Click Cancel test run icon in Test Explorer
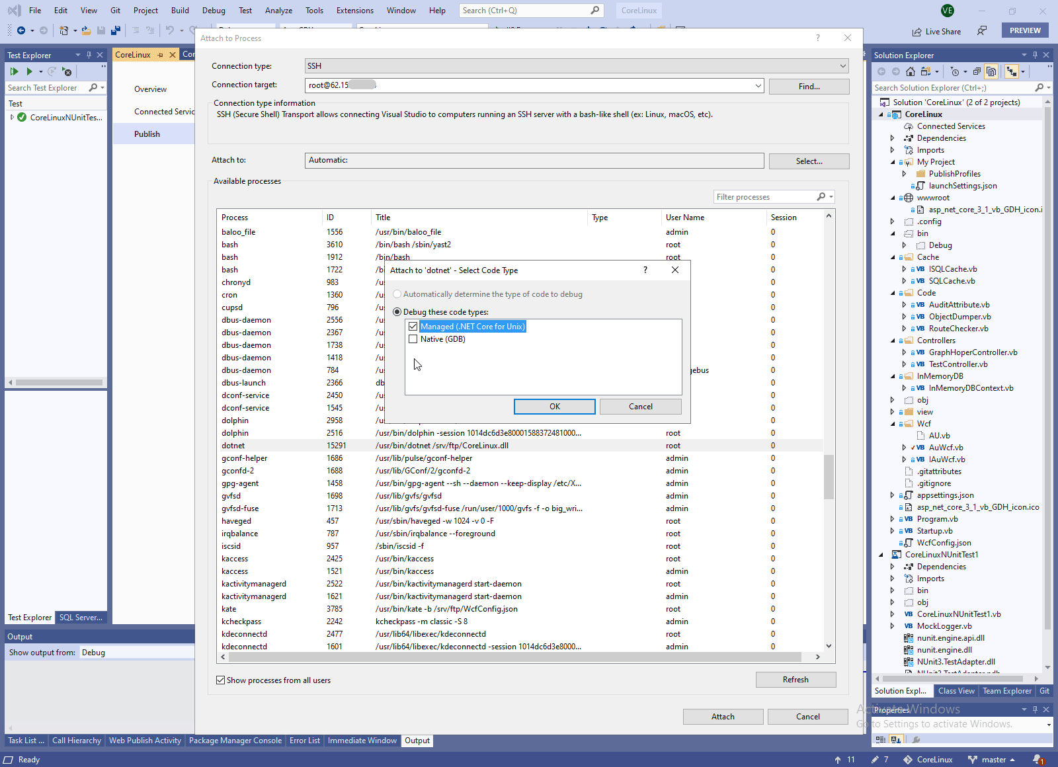This screenshot has height=767, width=1058. pos(67,71)
